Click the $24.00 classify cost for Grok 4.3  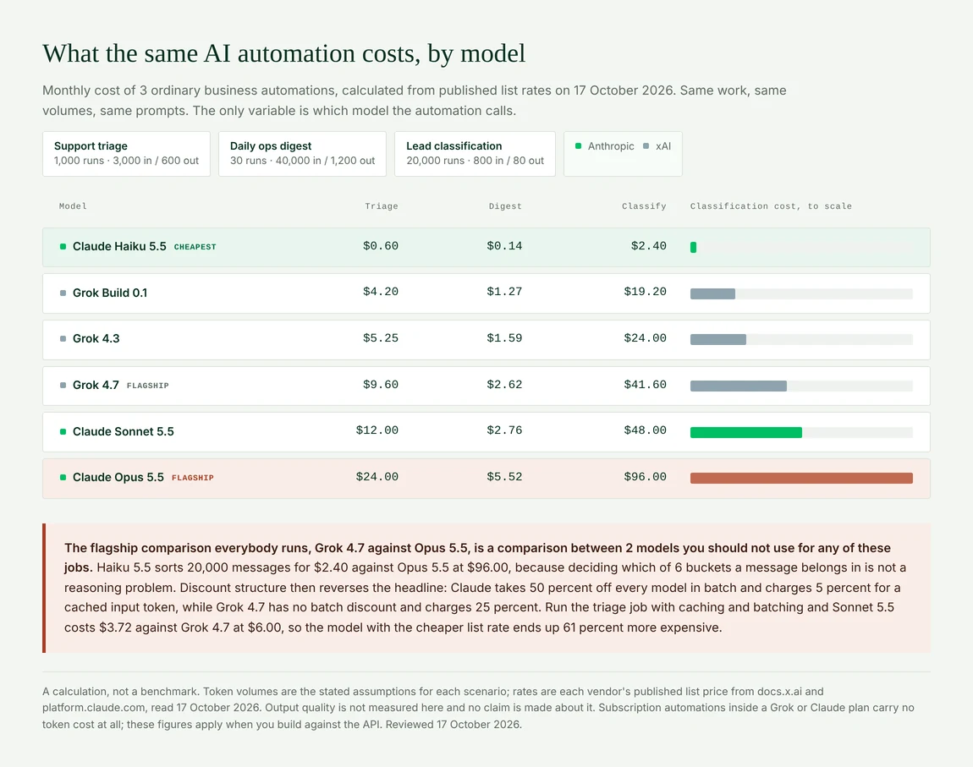click(646, 338)
